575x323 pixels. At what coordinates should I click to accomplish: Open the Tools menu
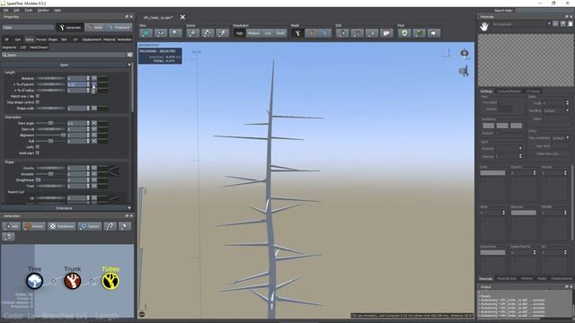28,10
